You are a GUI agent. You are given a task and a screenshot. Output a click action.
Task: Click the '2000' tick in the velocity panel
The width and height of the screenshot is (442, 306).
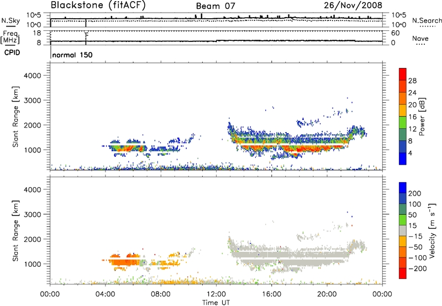pos(33,239)
